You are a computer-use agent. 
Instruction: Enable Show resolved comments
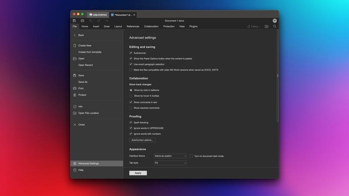(131, 108)
